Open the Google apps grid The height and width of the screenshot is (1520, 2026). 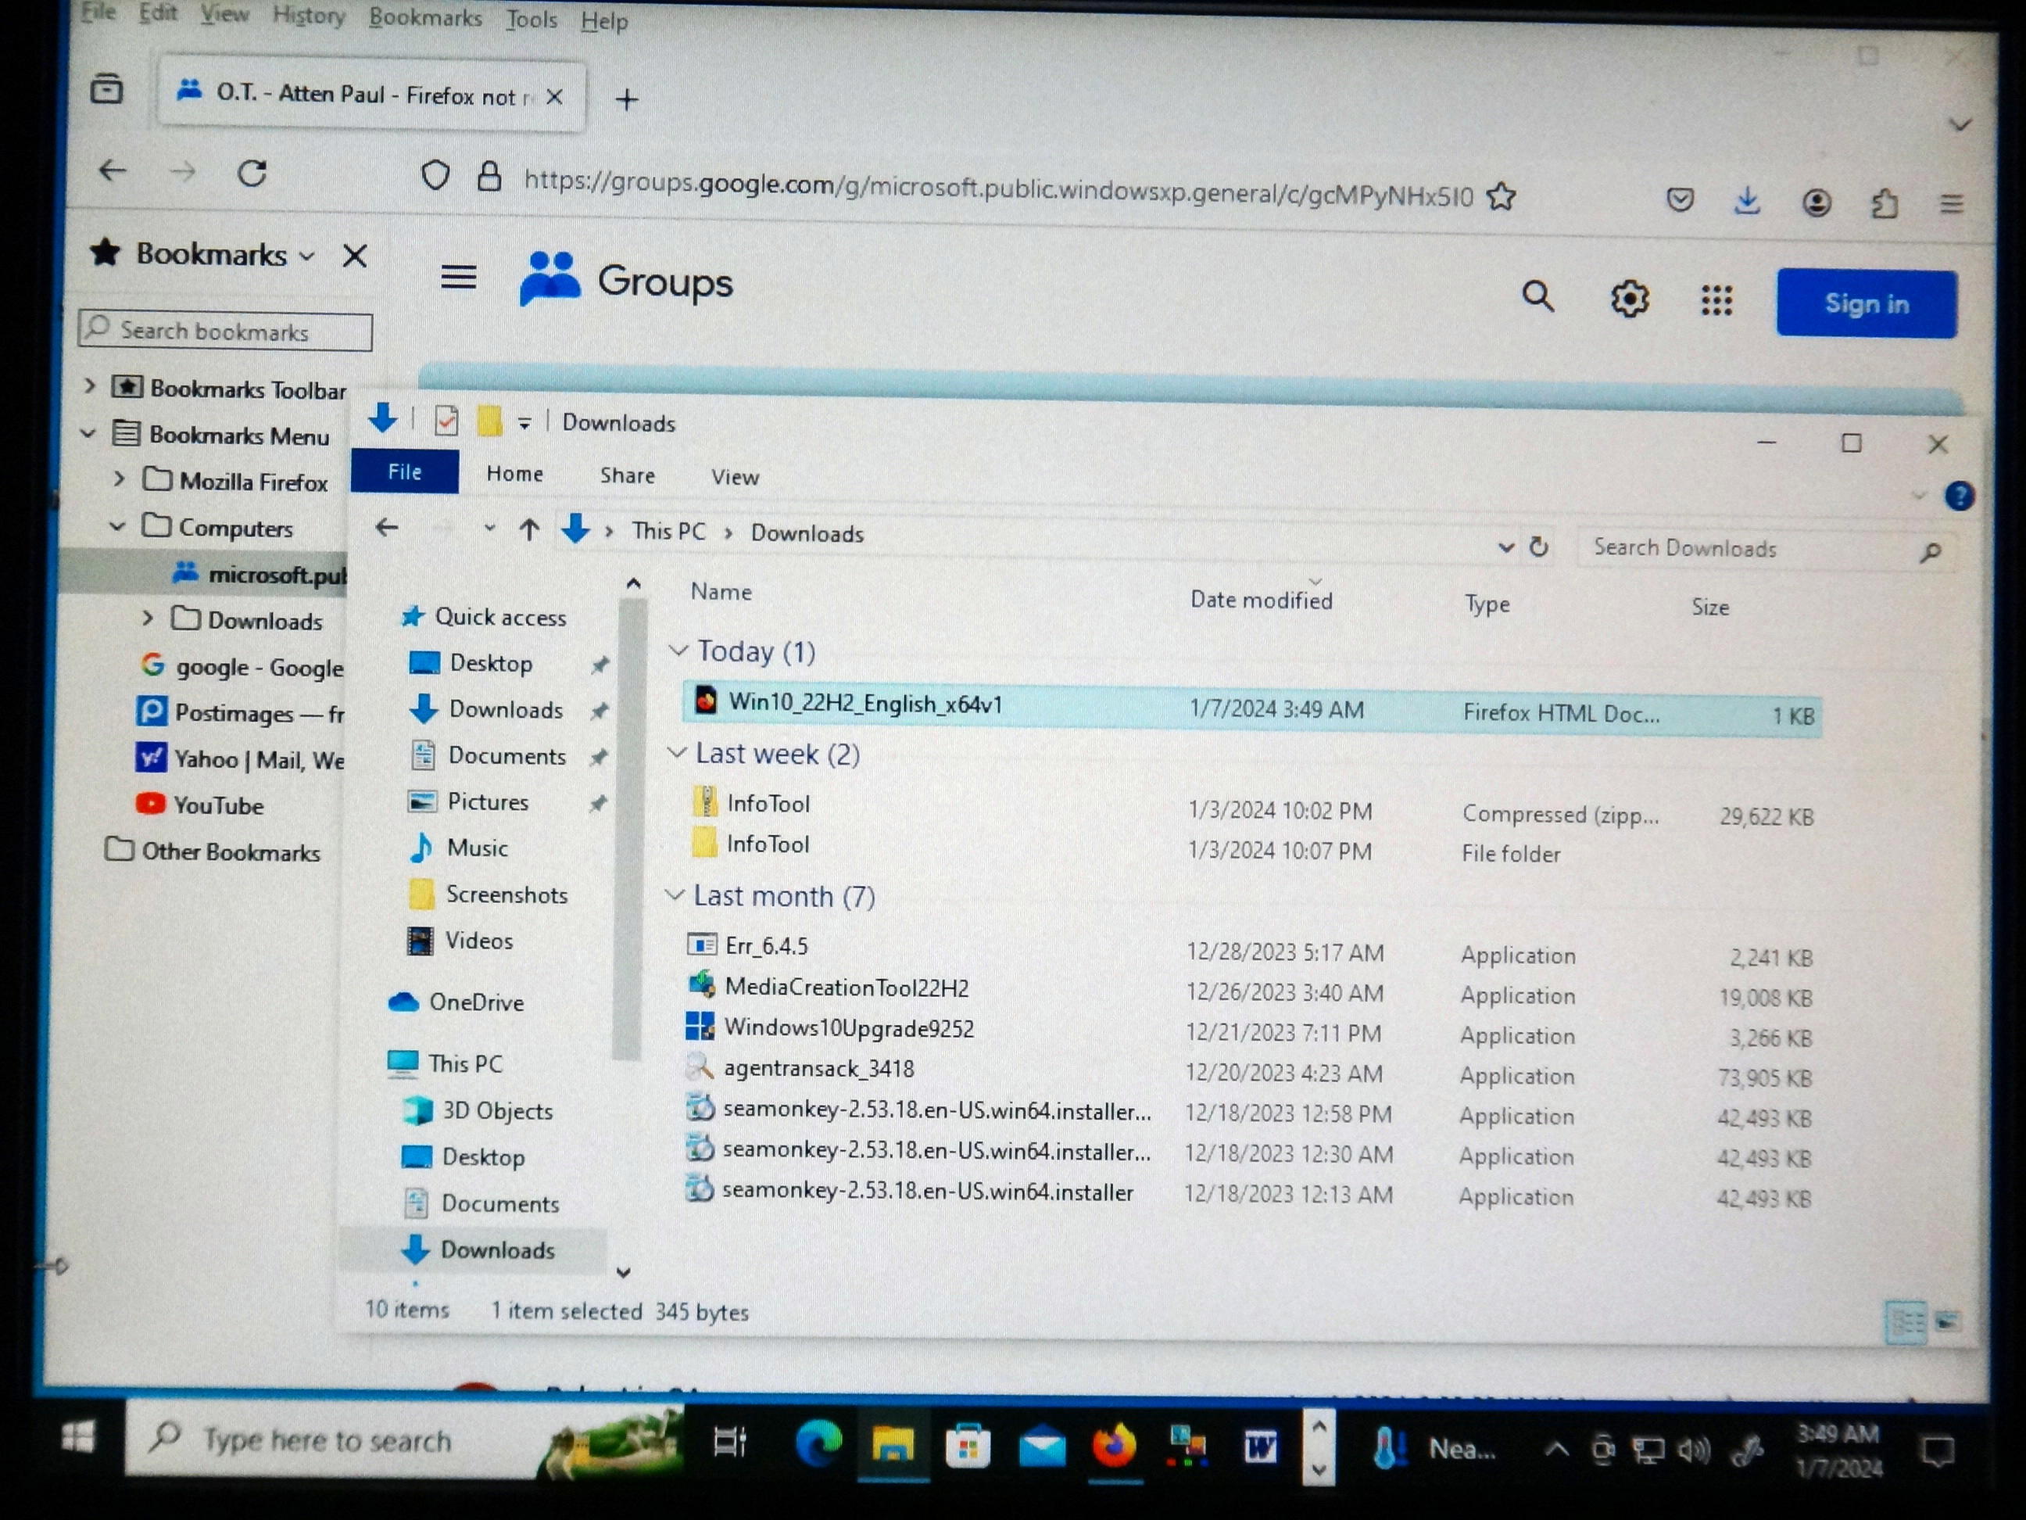1716,299
